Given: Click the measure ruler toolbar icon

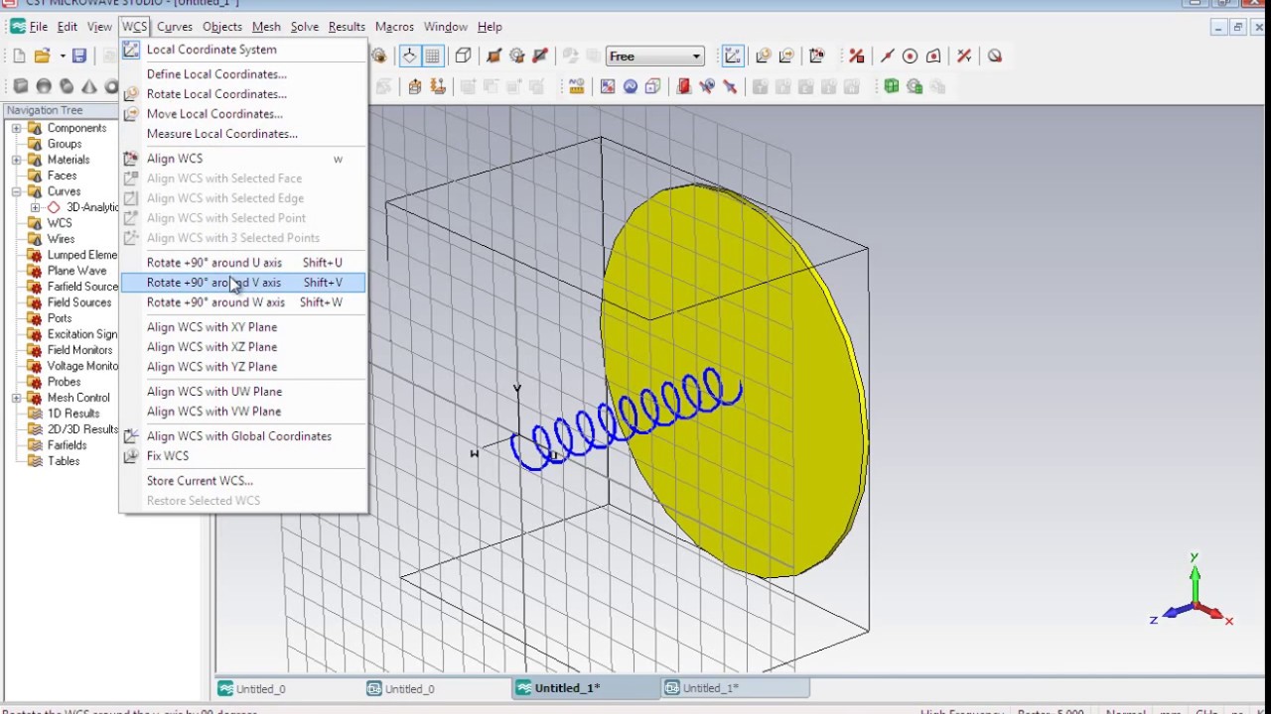Looking at the screenshot, I should (x=576, y=86).
